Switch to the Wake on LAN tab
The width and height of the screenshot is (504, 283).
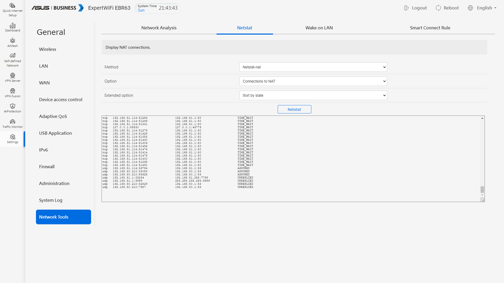pos(319,28)
